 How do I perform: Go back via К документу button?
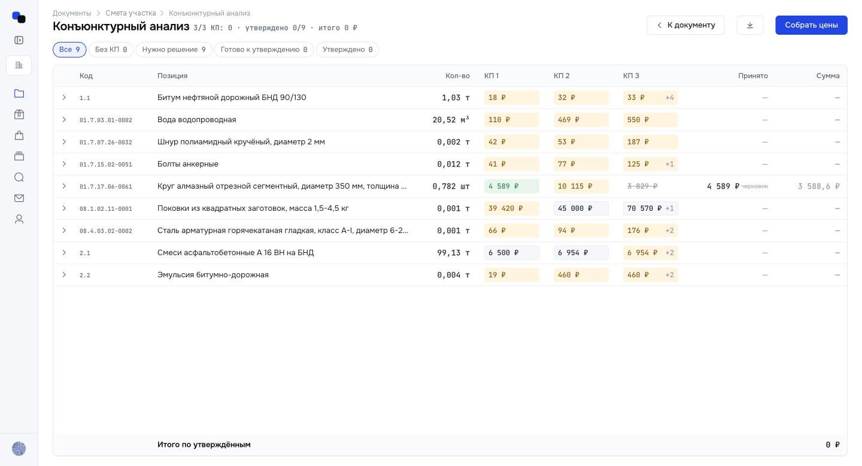click(x=685, y=25)
